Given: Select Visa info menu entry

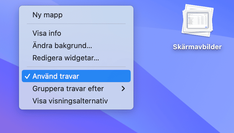Looking at the screenshot, I should (76, 33).
